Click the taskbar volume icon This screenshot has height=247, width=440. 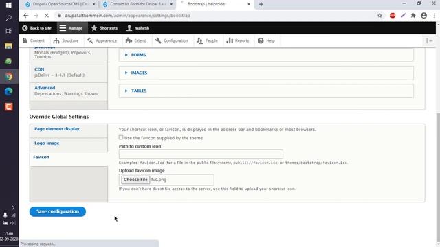tap(13, 223)
